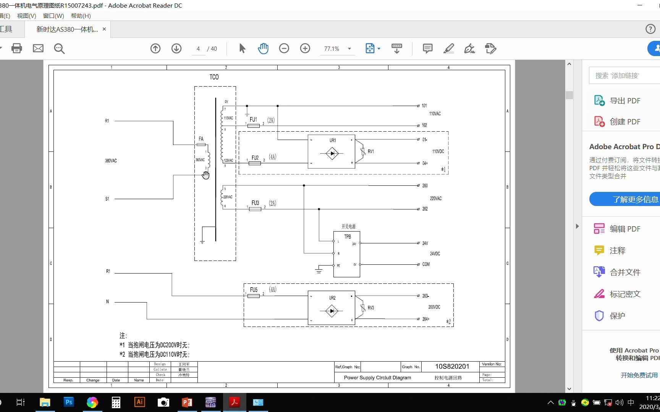Zoom out with the minus button

pyautogui.click(x=284, y=48)
